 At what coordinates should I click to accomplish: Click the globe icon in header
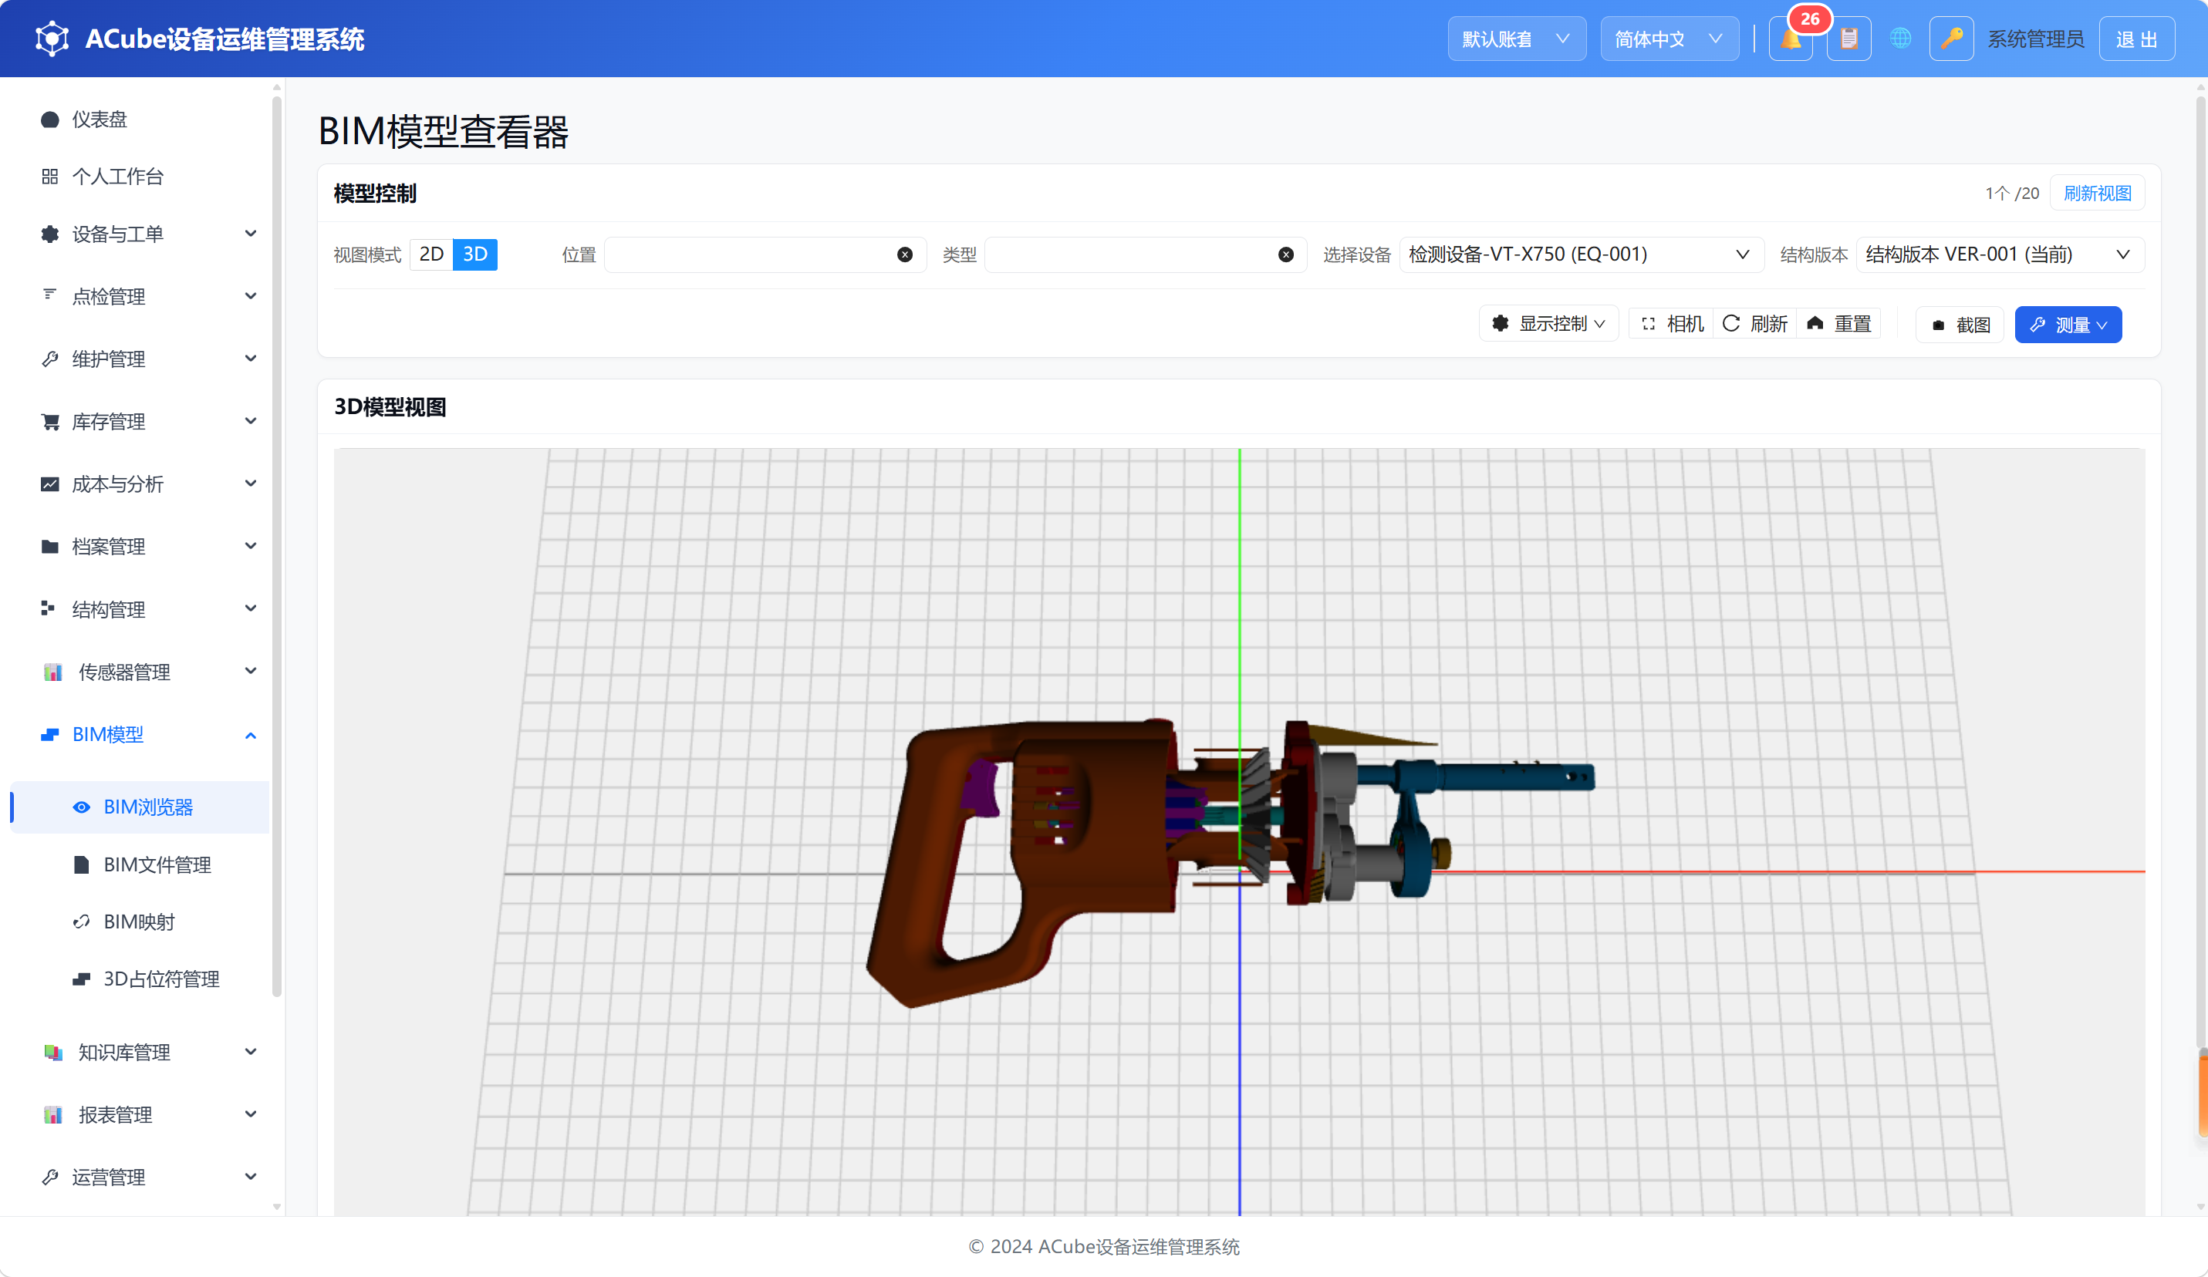[x=1900, y=39]
